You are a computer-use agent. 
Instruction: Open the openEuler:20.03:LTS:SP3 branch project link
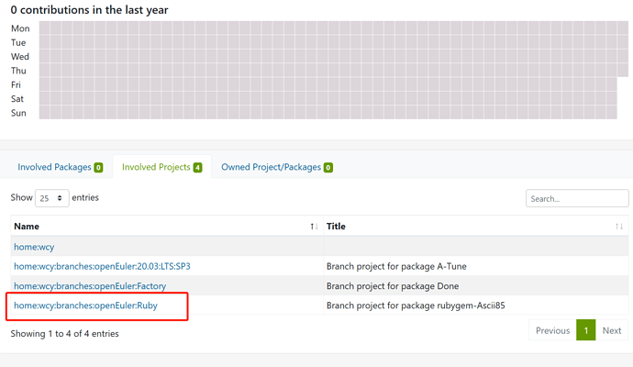102,266
